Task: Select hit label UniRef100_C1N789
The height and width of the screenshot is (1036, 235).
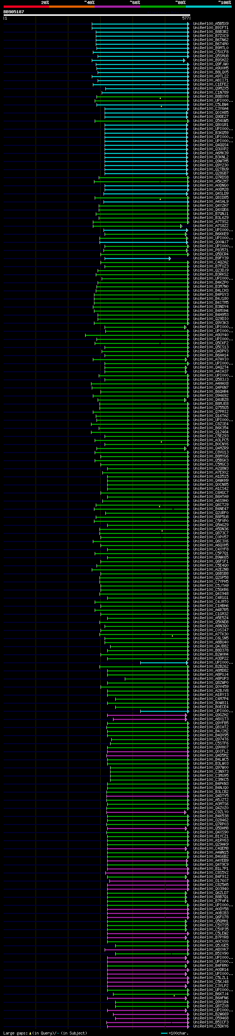Action: click(x=211, y=92)
